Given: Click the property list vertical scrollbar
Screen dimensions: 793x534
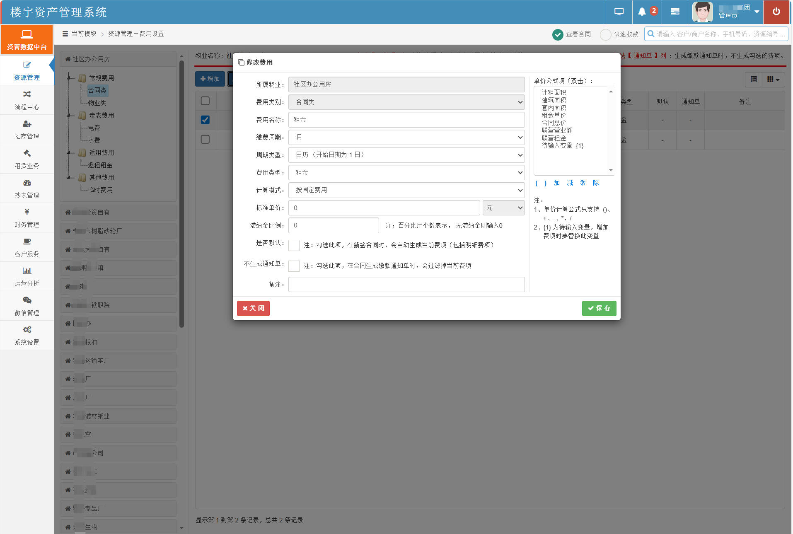Looking at the screenshot, I should coord(181,195).
